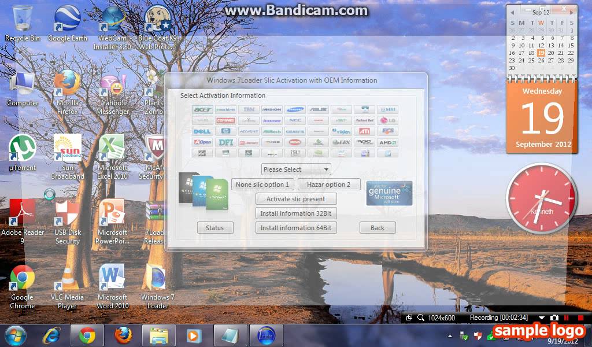Choose the NEC OEM logo
Screen dimensions: 592x347
[295, 120]
